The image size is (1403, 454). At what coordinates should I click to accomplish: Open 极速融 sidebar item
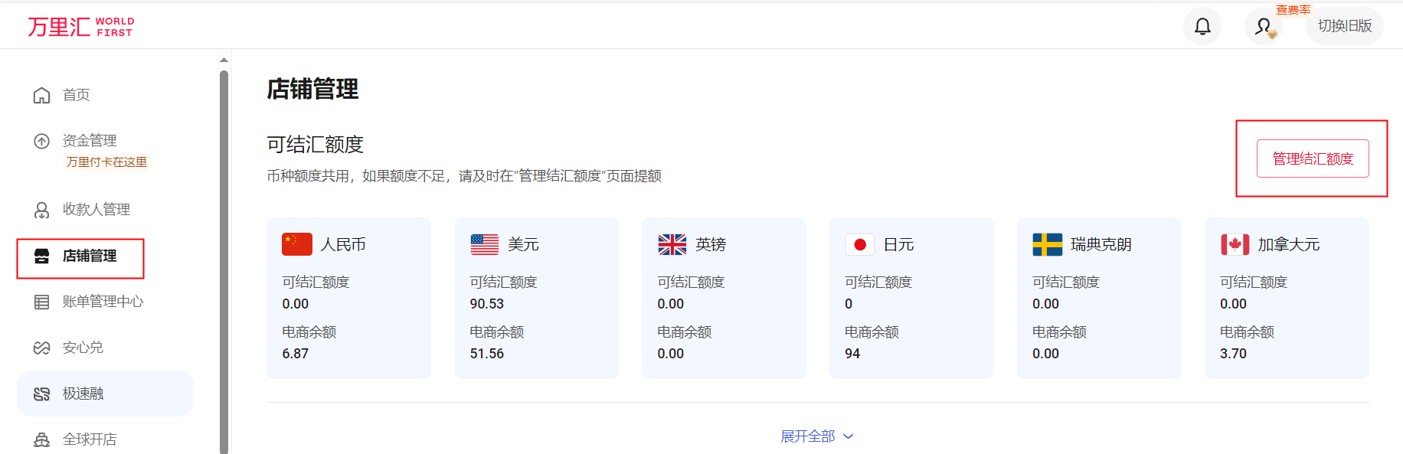point(105,394)
